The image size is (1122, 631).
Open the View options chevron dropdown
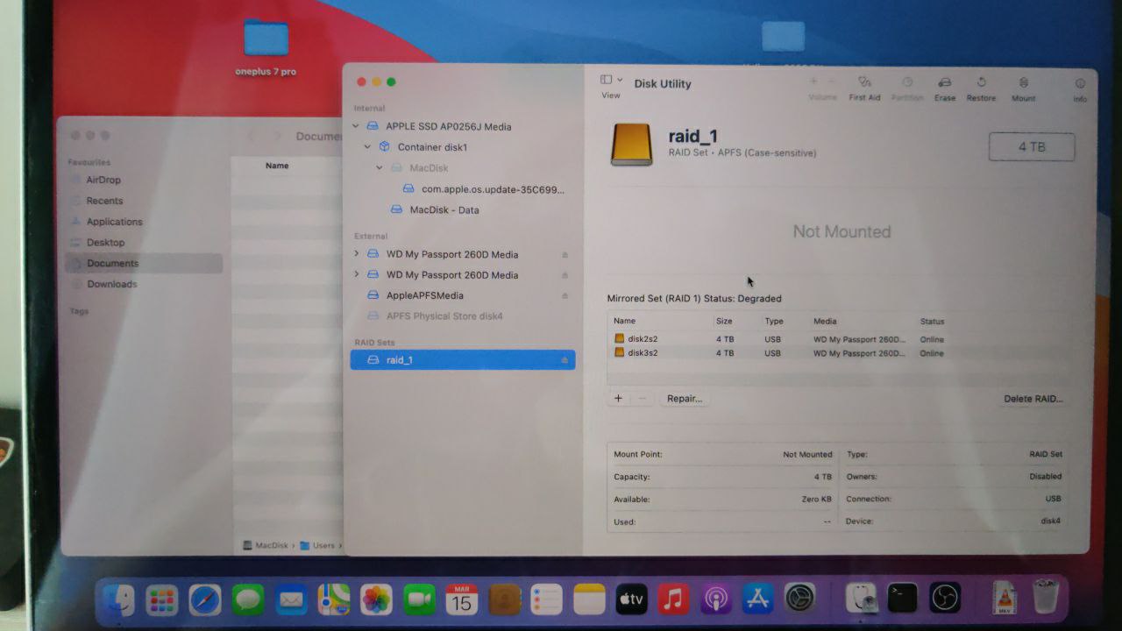[x=620, y=80]
